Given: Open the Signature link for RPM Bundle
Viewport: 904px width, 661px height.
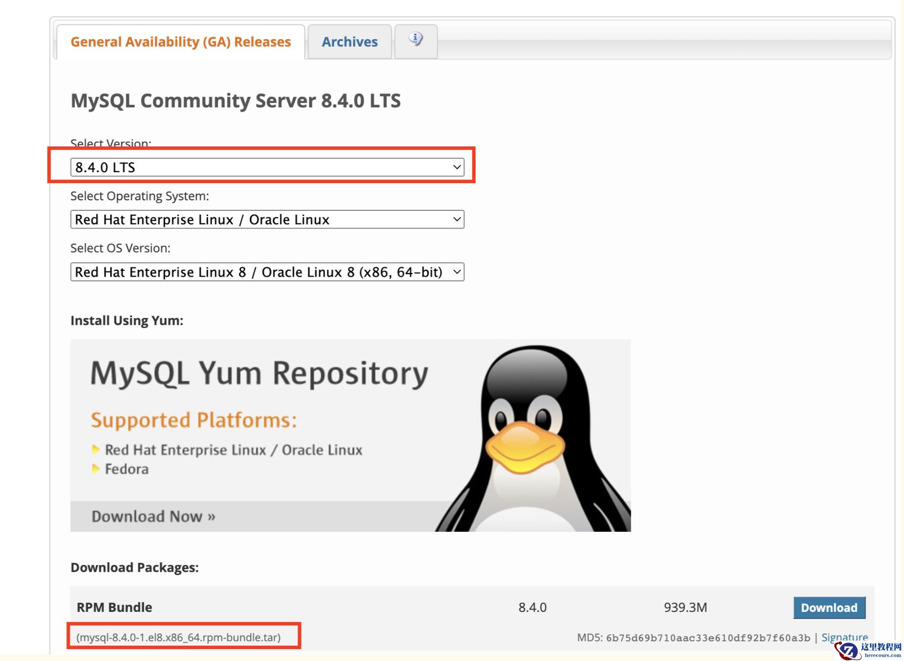Looking at the screenshot, I should (x=844, y=638).
